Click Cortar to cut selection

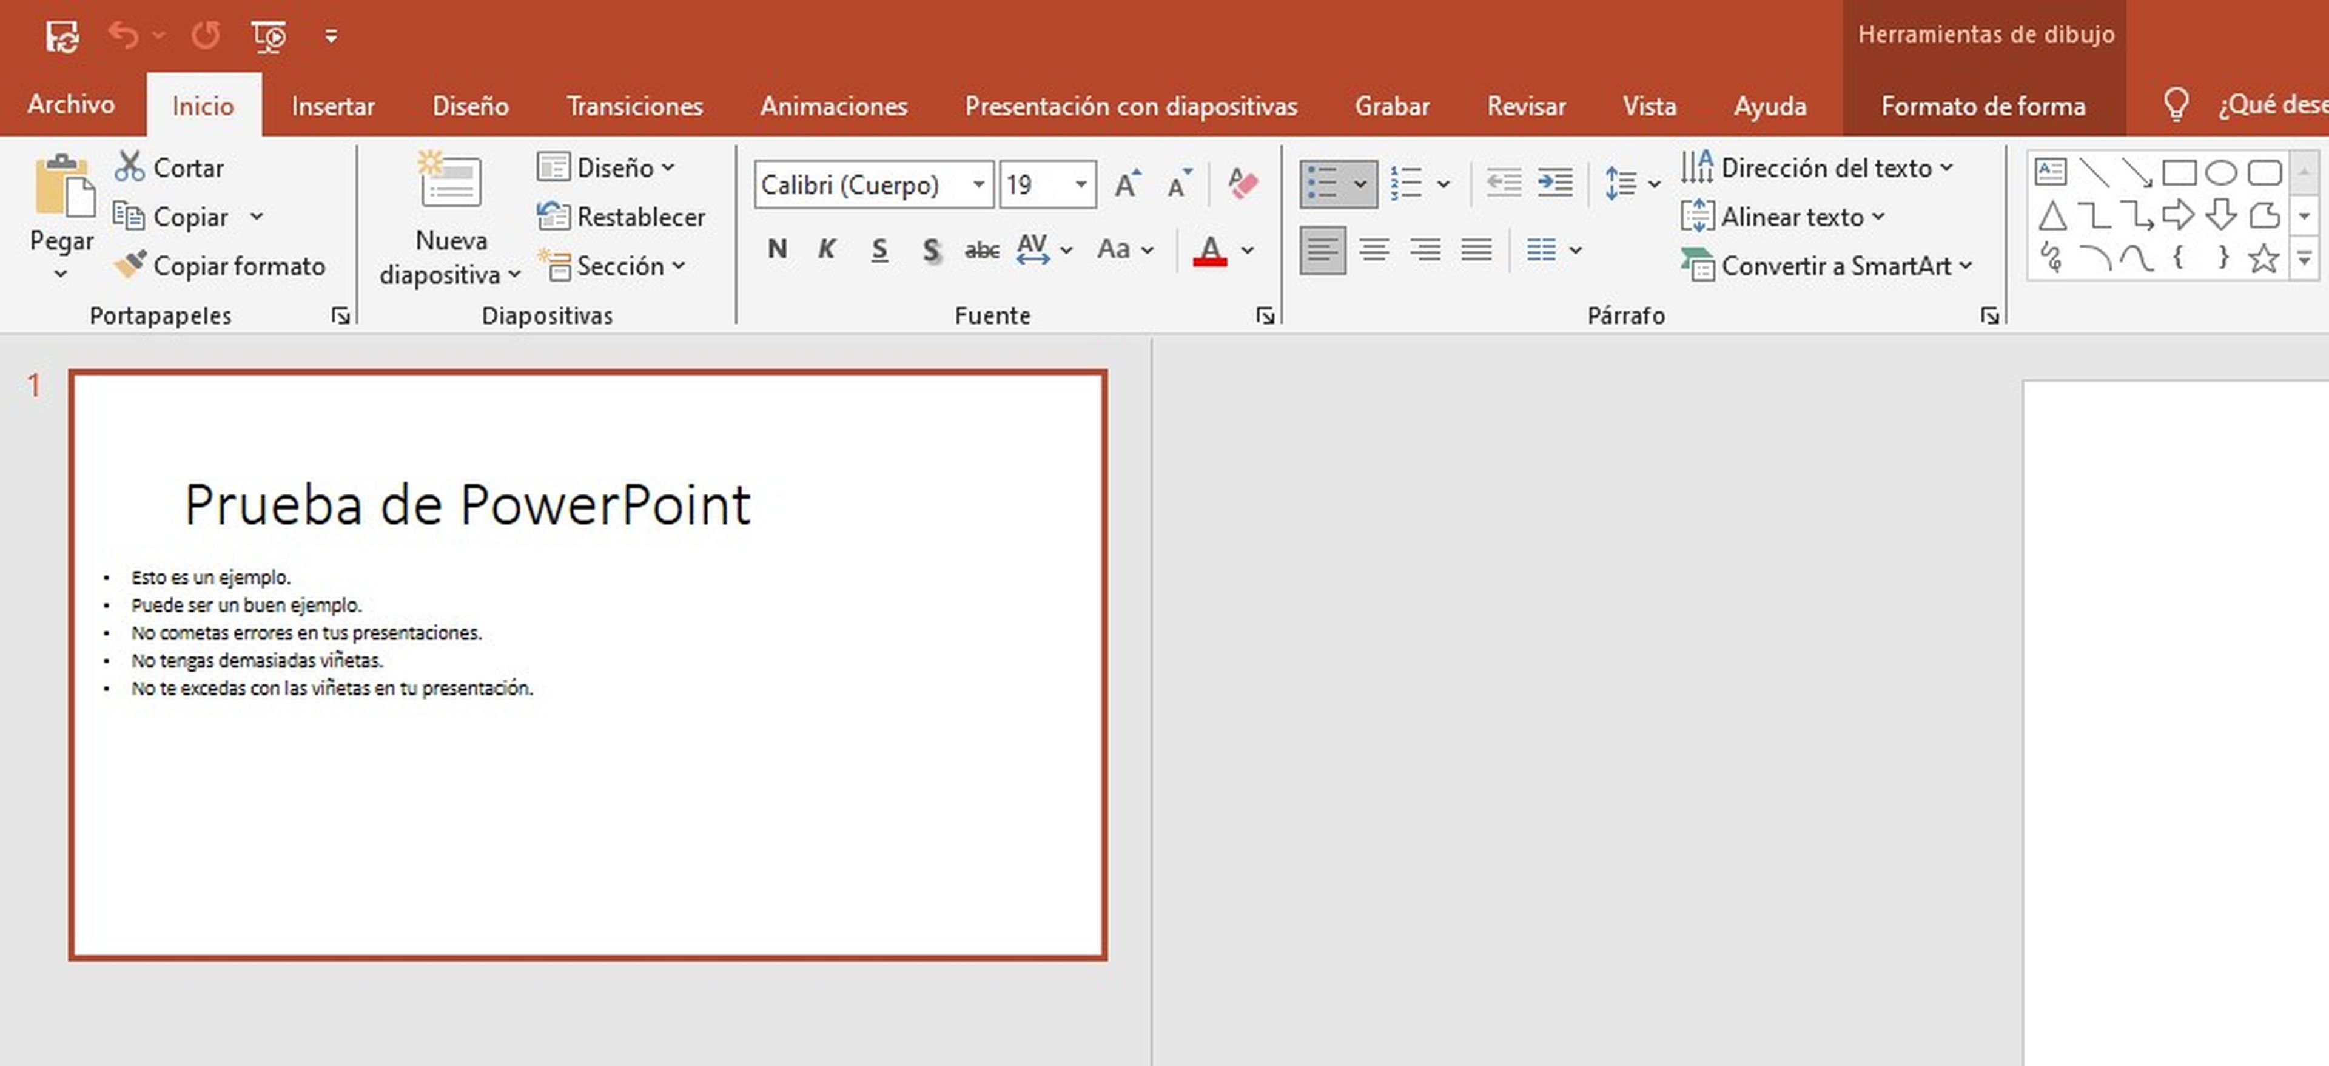pos(170,167)
